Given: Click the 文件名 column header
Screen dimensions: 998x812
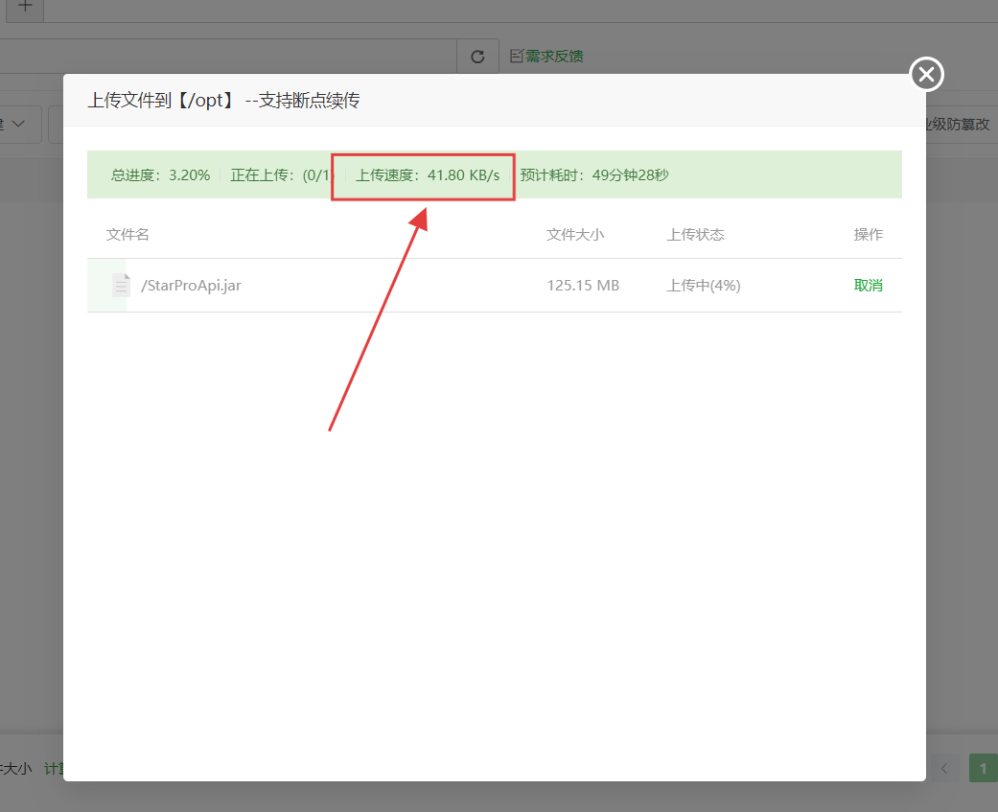Looking at the screenshot, I should (x=128, y=234).
